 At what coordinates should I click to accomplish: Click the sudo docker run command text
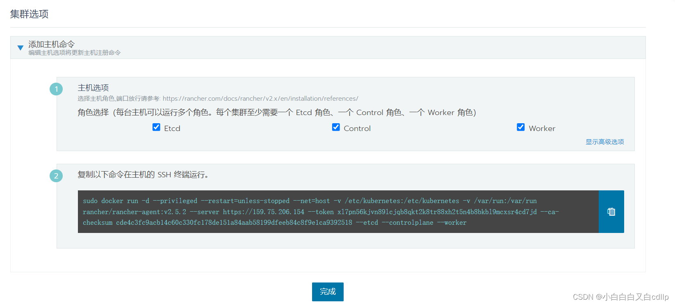coord(321,212)
